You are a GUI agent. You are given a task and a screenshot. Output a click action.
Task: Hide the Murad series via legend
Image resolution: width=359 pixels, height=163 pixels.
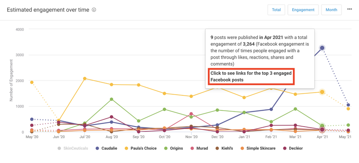point(202,148)
